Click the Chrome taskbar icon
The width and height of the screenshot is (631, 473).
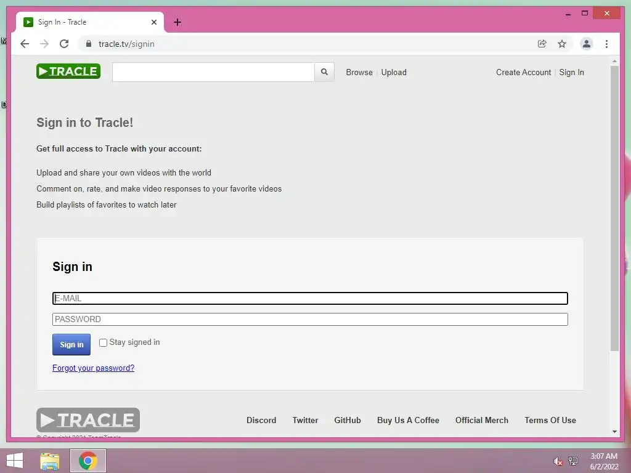pyautogui.click(x=88, y=461)
